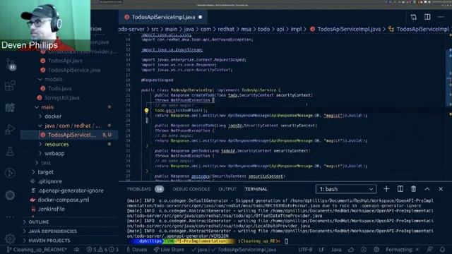Switch to the OUTPUT tab
This screenshot has width=452, height=254.
point(227,189)
